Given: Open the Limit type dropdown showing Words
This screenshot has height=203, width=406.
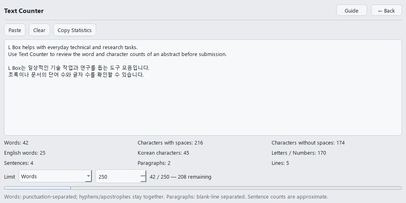Looking at the screenshot, I should 55,176.
